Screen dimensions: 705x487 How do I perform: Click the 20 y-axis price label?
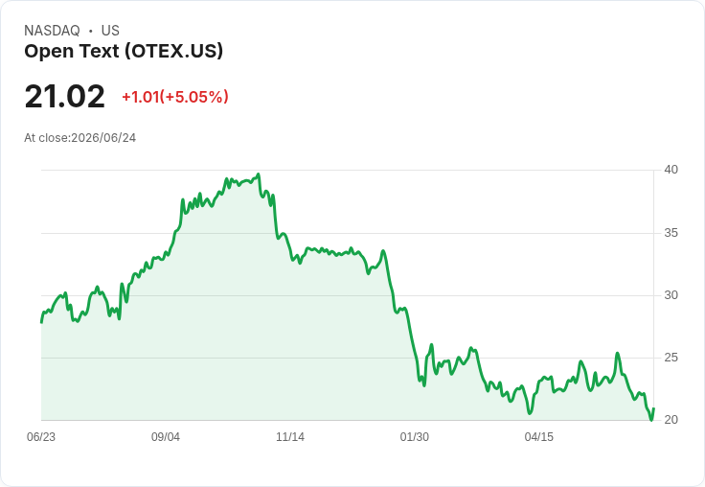[x=671, y=420]
